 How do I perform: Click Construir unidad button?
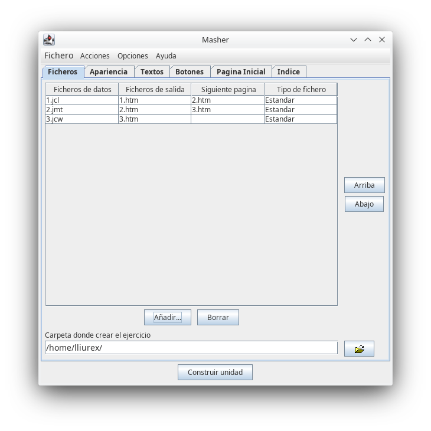pyautogui.click(x=215, y=372)
